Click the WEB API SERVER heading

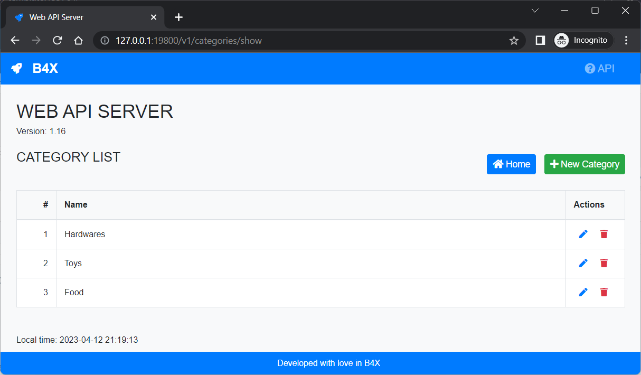coord(95,111)
